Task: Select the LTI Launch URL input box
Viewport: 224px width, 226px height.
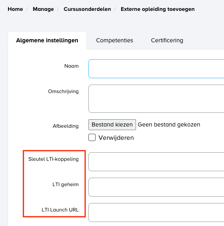Action: pyautogui.click(x=156, y=212)
